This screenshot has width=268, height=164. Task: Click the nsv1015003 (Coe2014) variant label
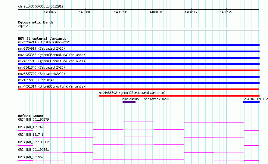pyautogui.click(x=36, y=80)
